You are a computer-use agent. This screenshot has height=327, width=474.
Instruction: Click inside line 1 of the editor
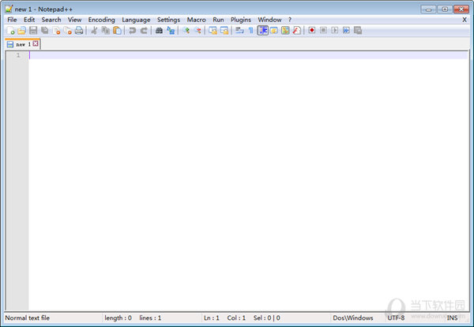[x=237, y=55]
